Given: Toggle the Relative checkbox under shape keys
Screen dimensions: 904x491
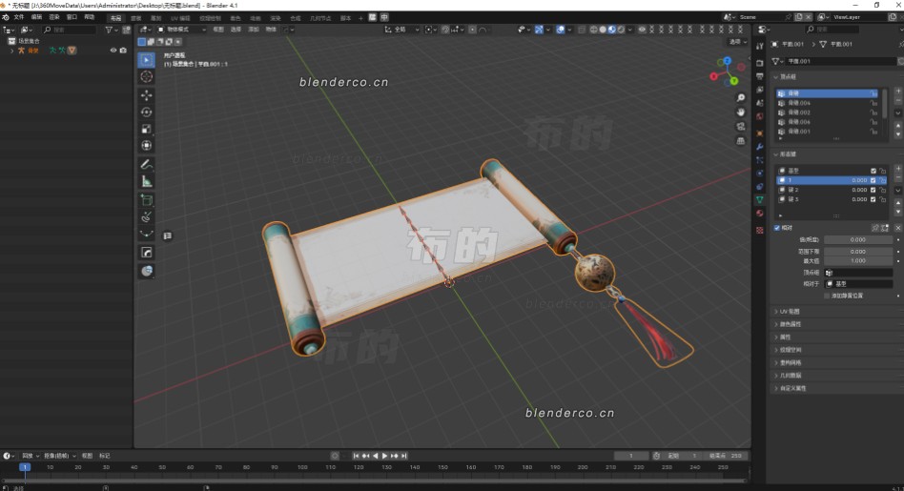Looking at the screenshot, I should point(777,228).
